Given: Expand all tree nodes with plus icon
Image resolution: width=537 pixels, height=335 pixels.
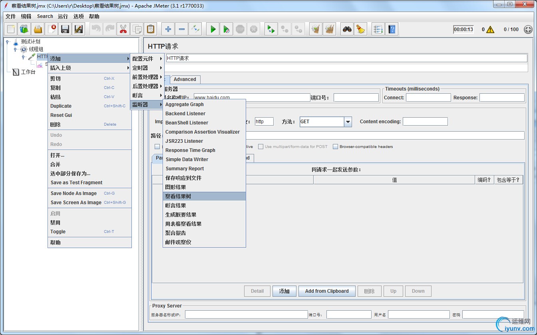Looking at the screenshot, I should click(168, 29).
